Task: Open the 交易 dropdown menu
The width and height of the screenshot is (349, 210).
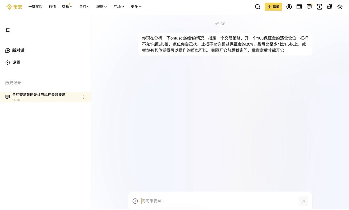Action: [x=67, y=6]
